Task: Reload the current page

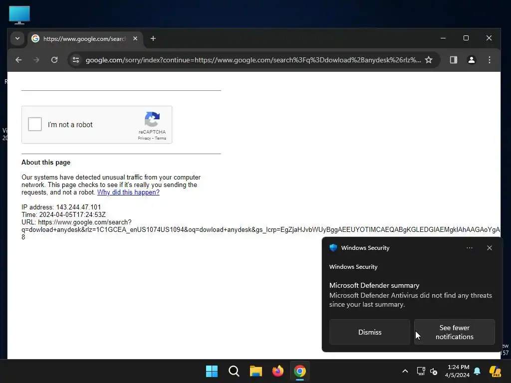Action: pyautogui.click(x=54, y=60)
